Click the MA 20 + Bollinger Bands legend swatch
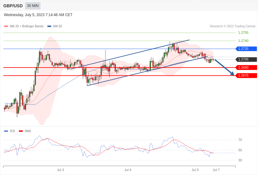The image size is (258, 175). pyautogui.click(x=6, y=26)
